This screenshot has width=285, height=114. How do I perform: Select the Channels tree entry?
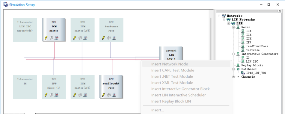point(248,77)
